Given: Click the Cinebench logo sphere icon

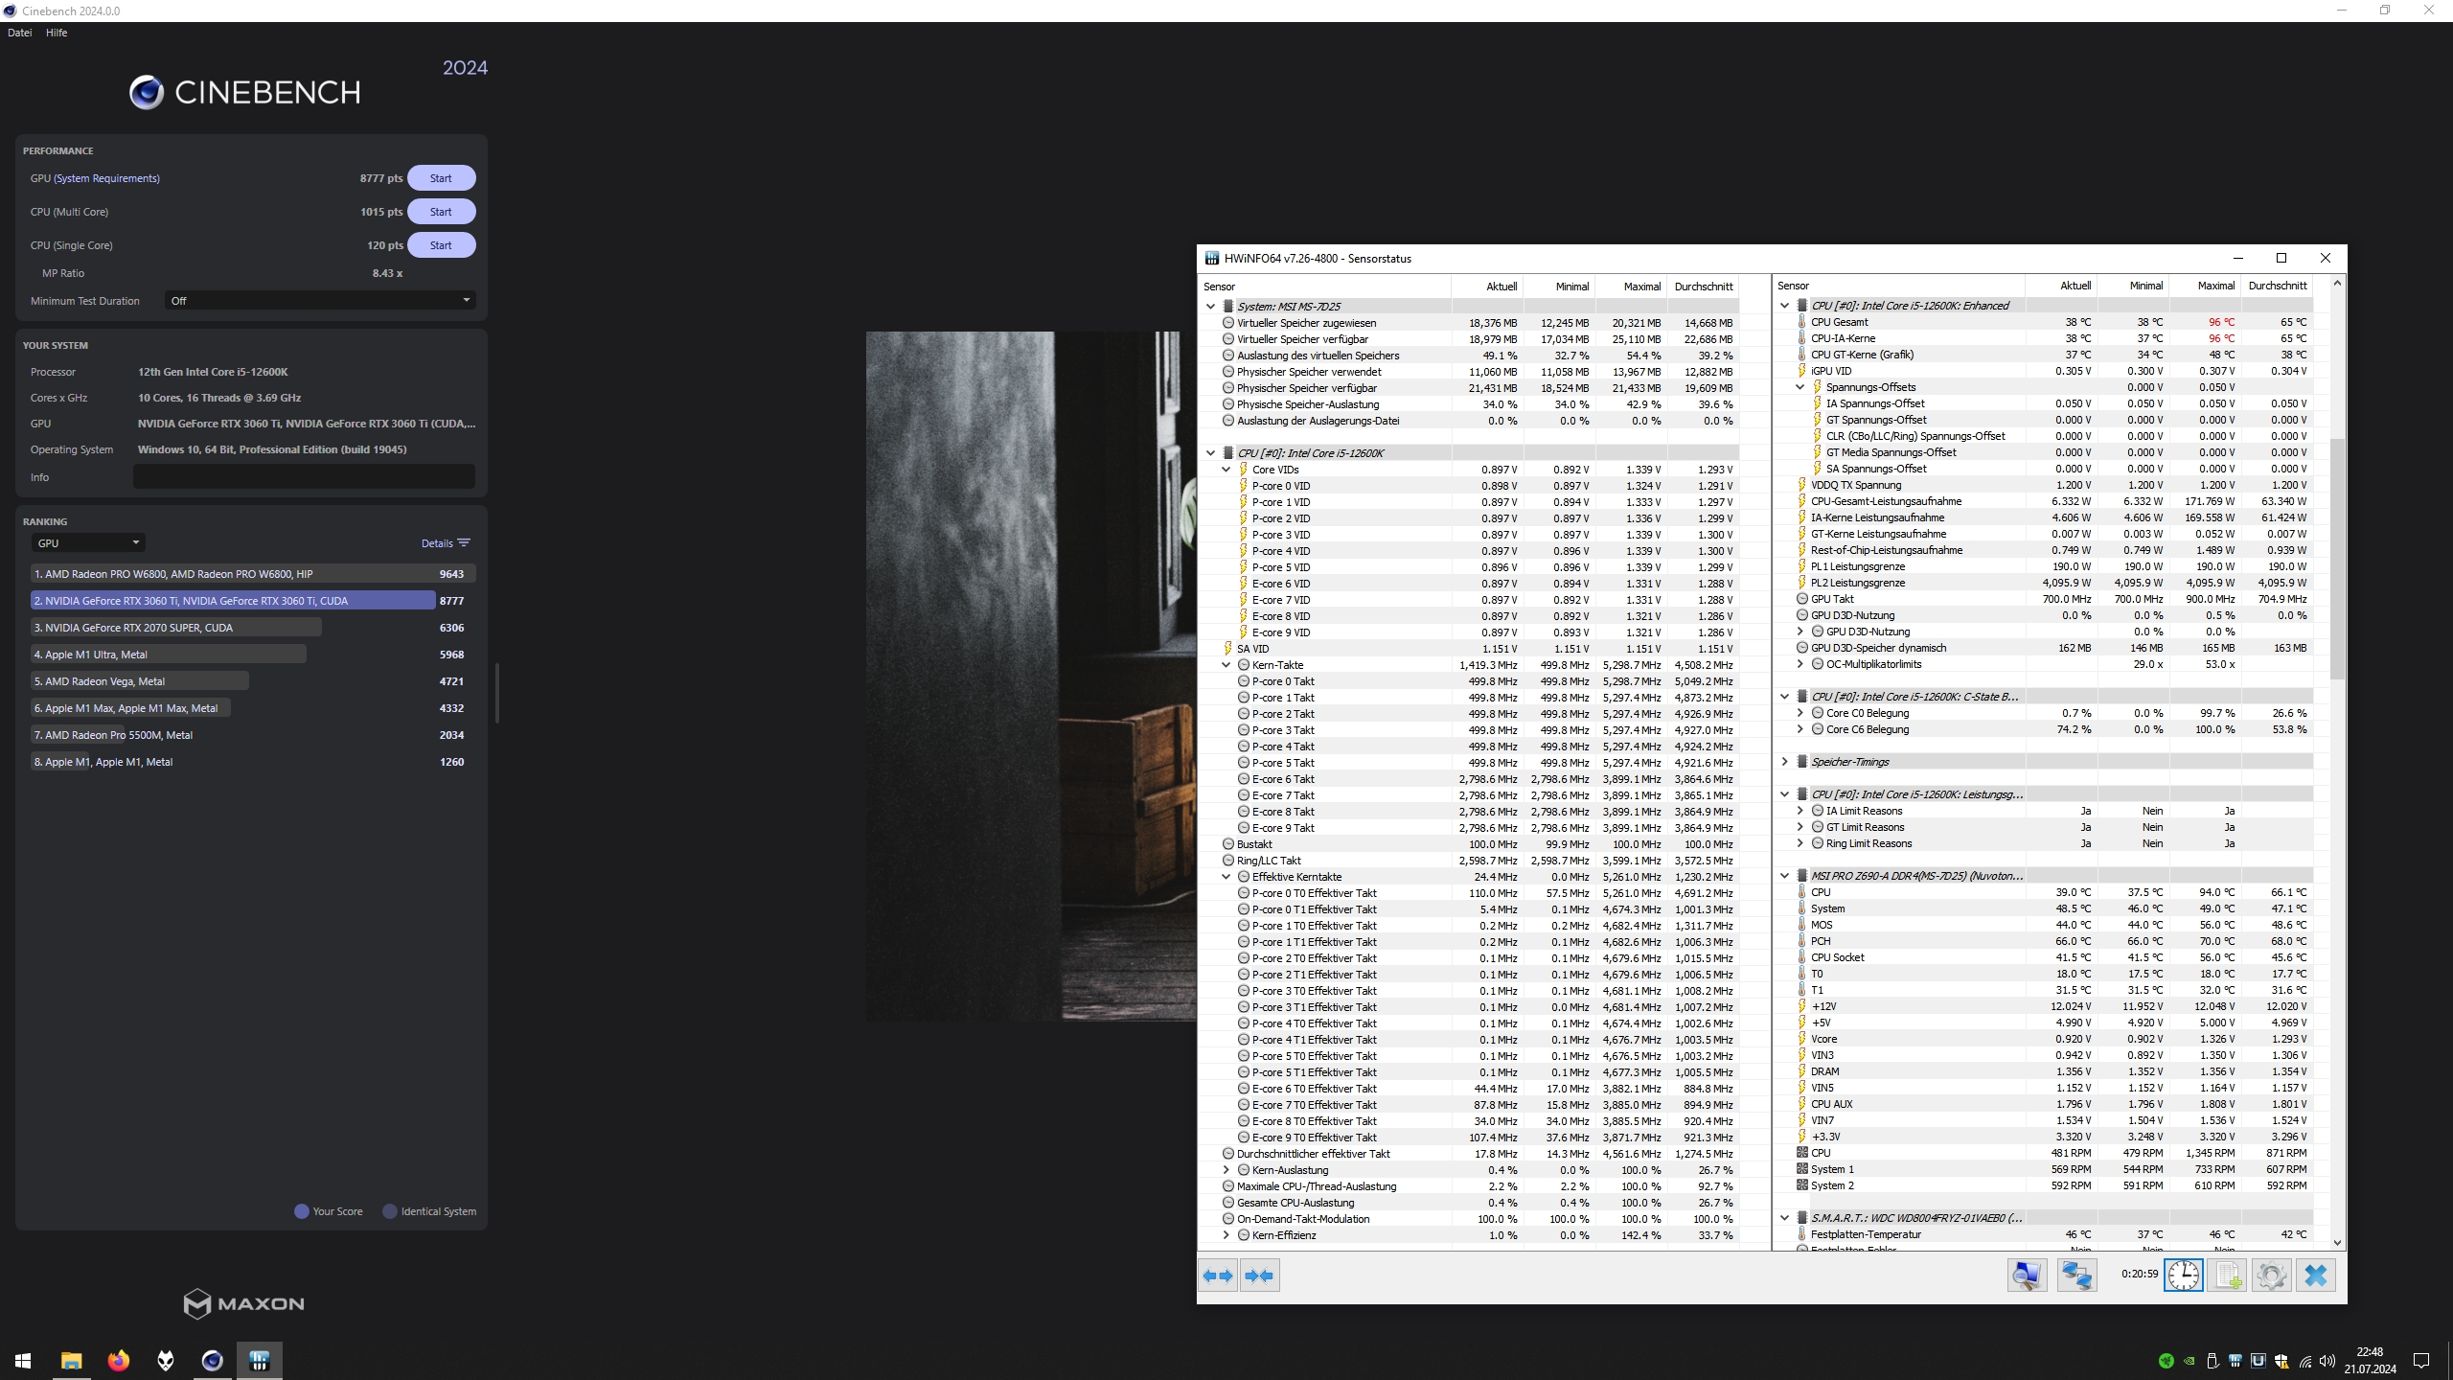Looking at the screenshot, I should [147, 92].
